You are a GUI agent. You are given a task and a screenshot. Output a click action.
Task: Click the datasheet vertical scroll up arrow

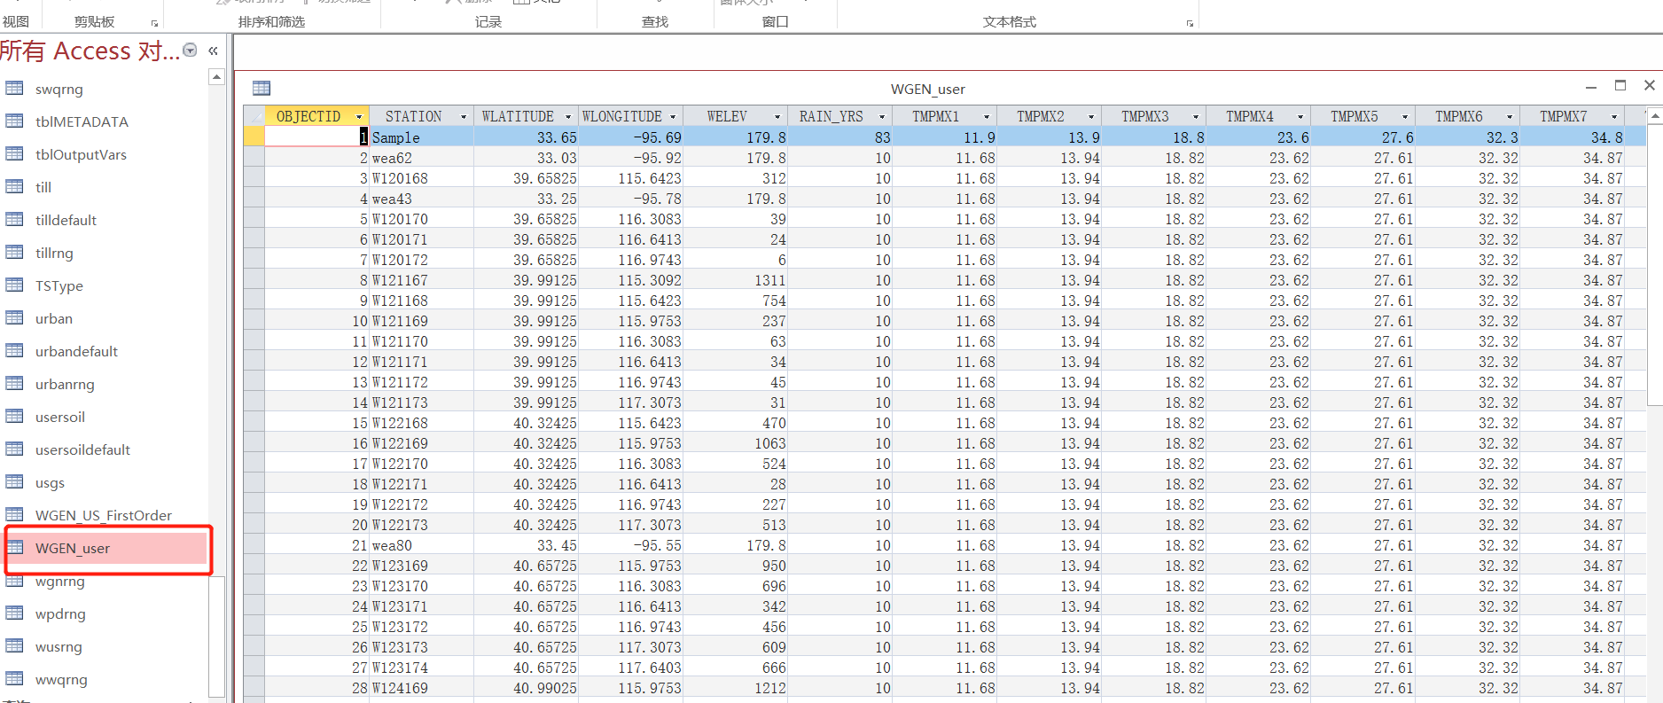coord(1654,116)
